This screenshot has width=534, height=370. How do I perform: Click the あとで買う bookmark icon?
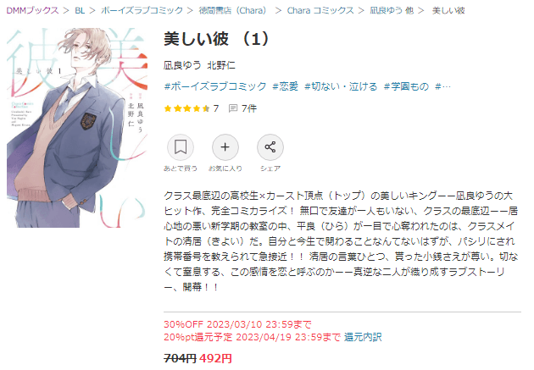pyautogui.click(x=181, y=147)
